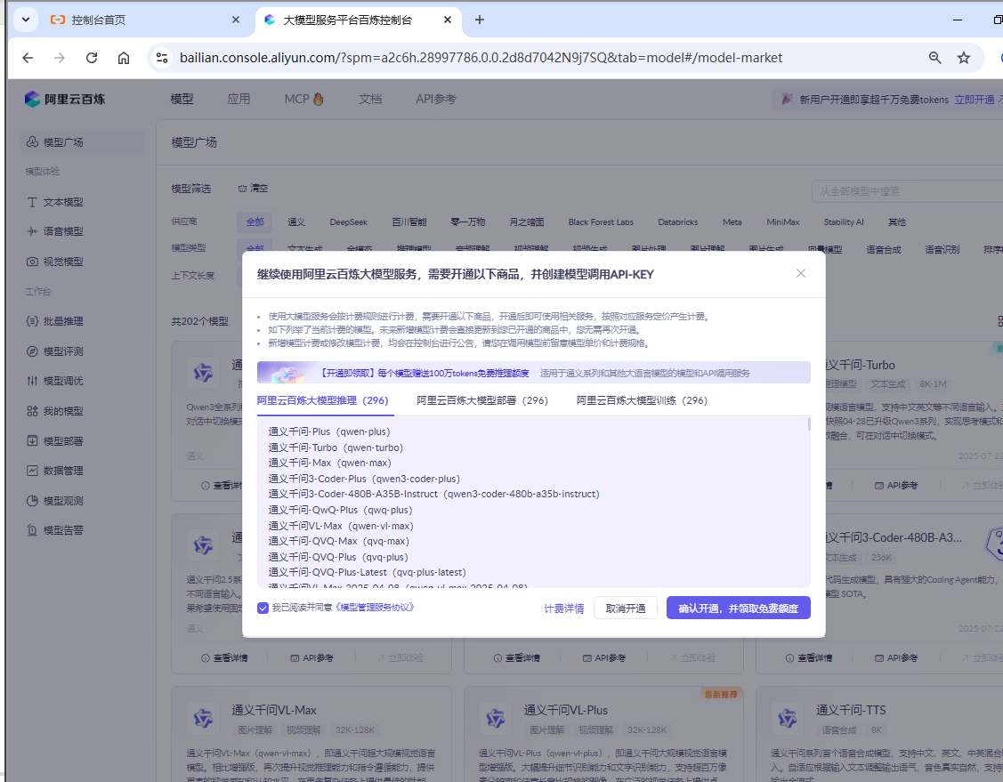Select the Databricks provider filter
The height and width of the screenshot is (782, 1003).
[x=678, y=222]
